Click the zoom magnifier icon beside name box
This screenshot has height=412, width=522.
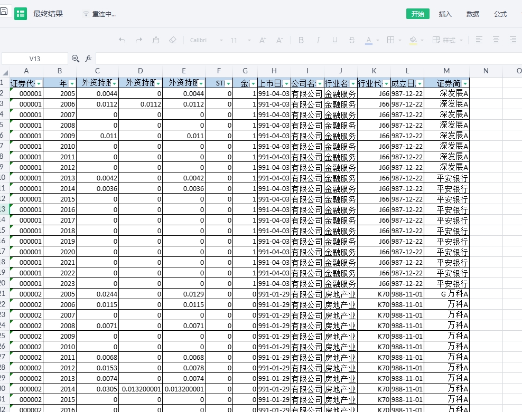pos(76,59)
